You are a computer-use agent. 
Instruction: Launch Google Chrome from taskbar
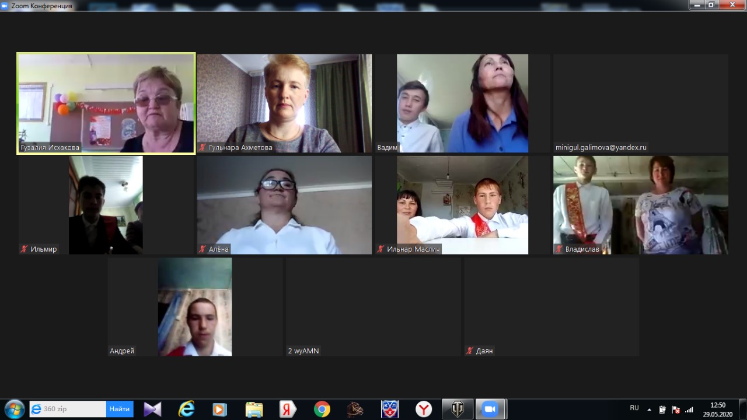(x=322, y=409)
